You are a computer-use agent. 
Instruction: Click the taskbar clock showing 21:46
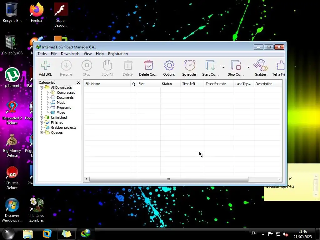point(303,234)
